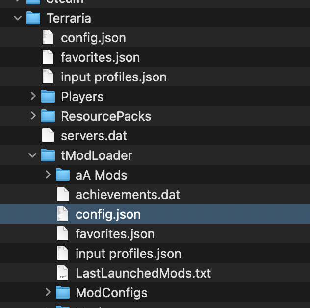Collapse the tModLoader folder chevron
This screenshot has height=308, width=310.
(32, 155)
